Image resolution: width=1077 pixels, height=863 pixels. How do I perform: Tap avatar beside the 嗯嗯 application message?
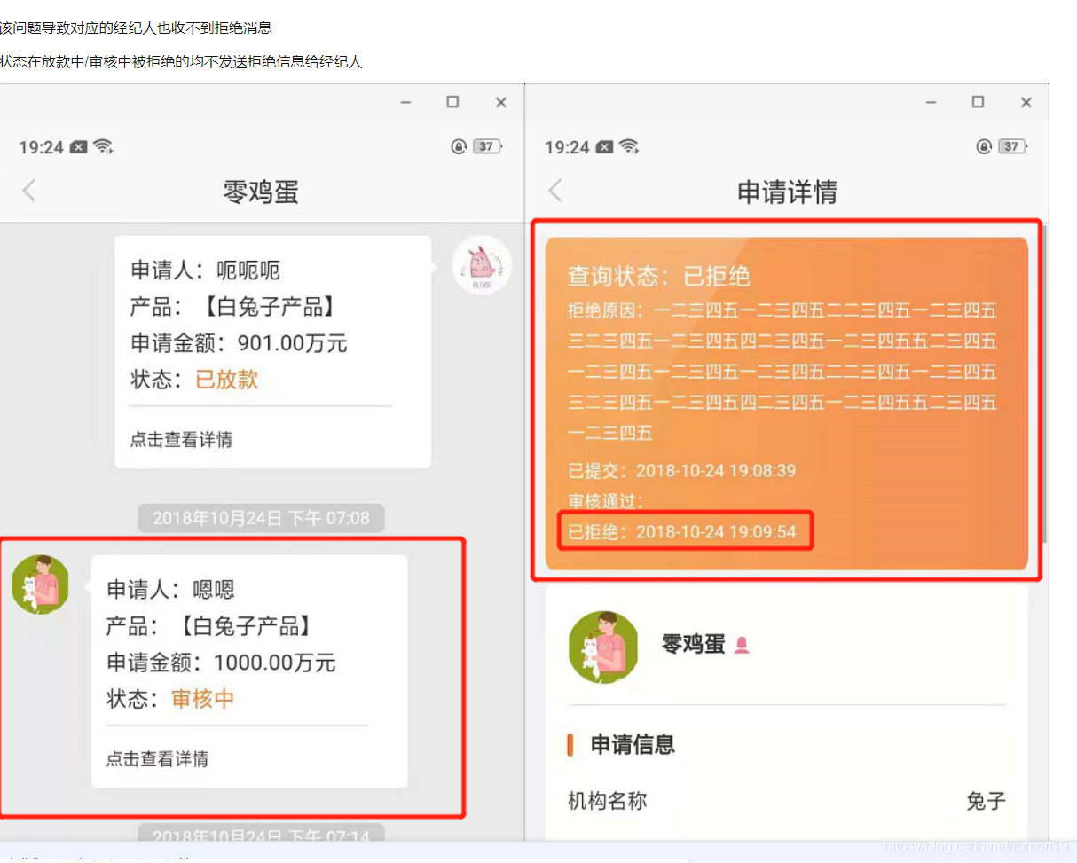[40, 584]
